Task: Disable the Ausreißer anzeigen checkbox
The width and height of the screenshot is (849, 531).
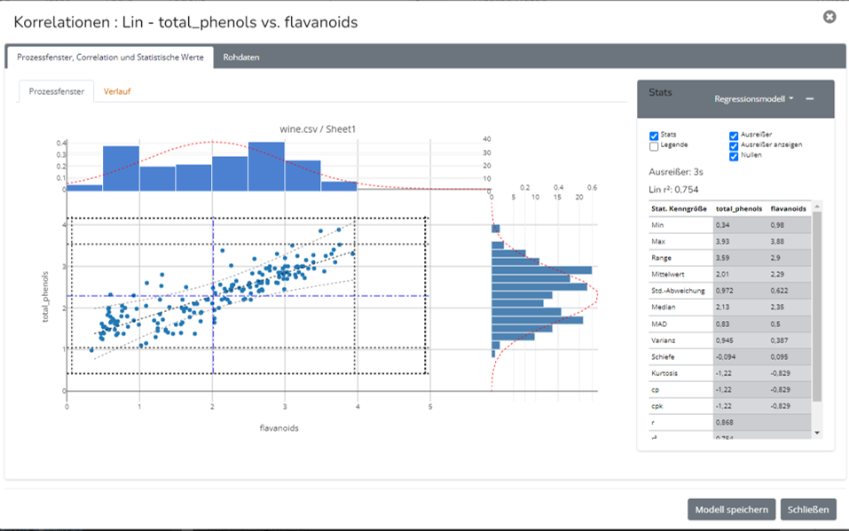Action: coord(734,145)
